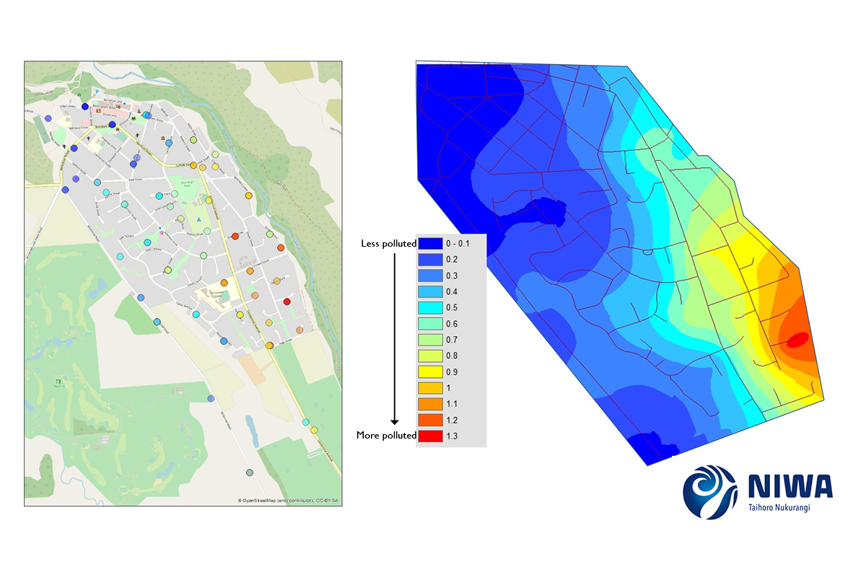Choose the light green 0.7 legend swatch

coord(430,340)
